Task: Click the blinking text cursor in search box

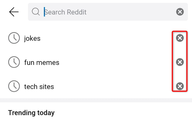Action: click(45, 12)
